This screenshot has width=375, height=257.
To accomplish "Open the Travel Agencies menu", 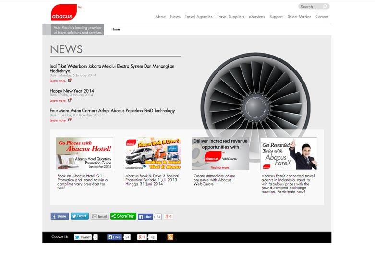I will pos(198,17).
